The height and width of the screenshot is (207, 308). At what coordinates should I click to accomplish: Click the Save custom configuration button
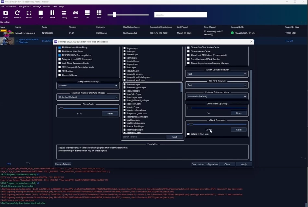205,164
